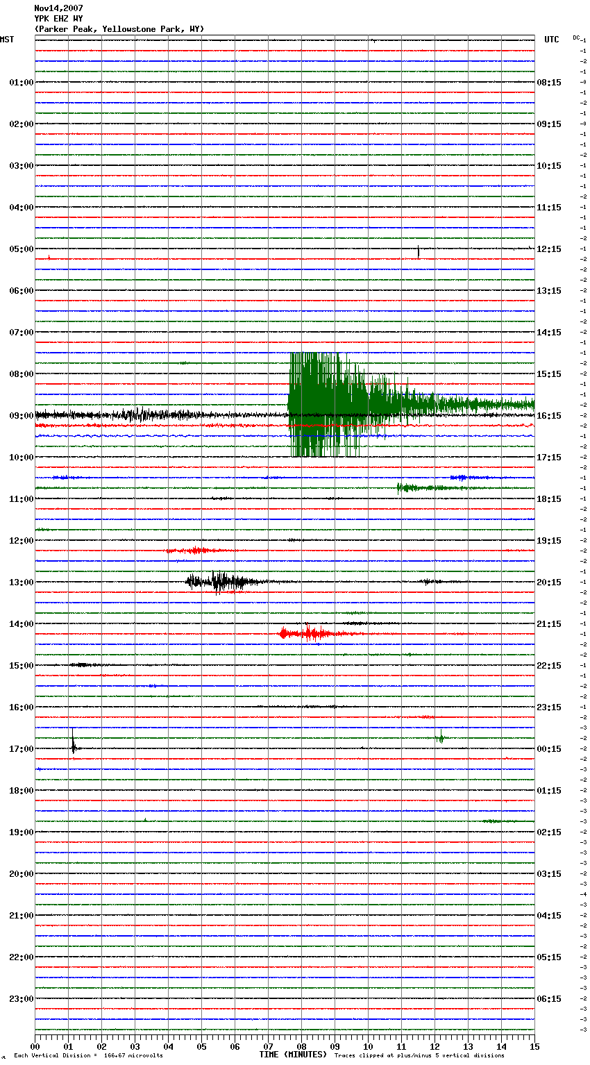Select the 13:00 MST hour label
Viewport: 590px width, 1065px height.
click(21, 582)
